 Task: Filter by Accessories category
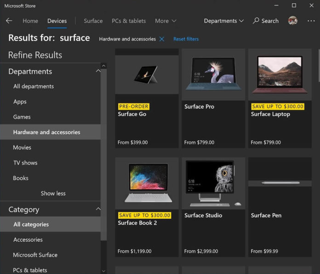[x=50, y=240]
